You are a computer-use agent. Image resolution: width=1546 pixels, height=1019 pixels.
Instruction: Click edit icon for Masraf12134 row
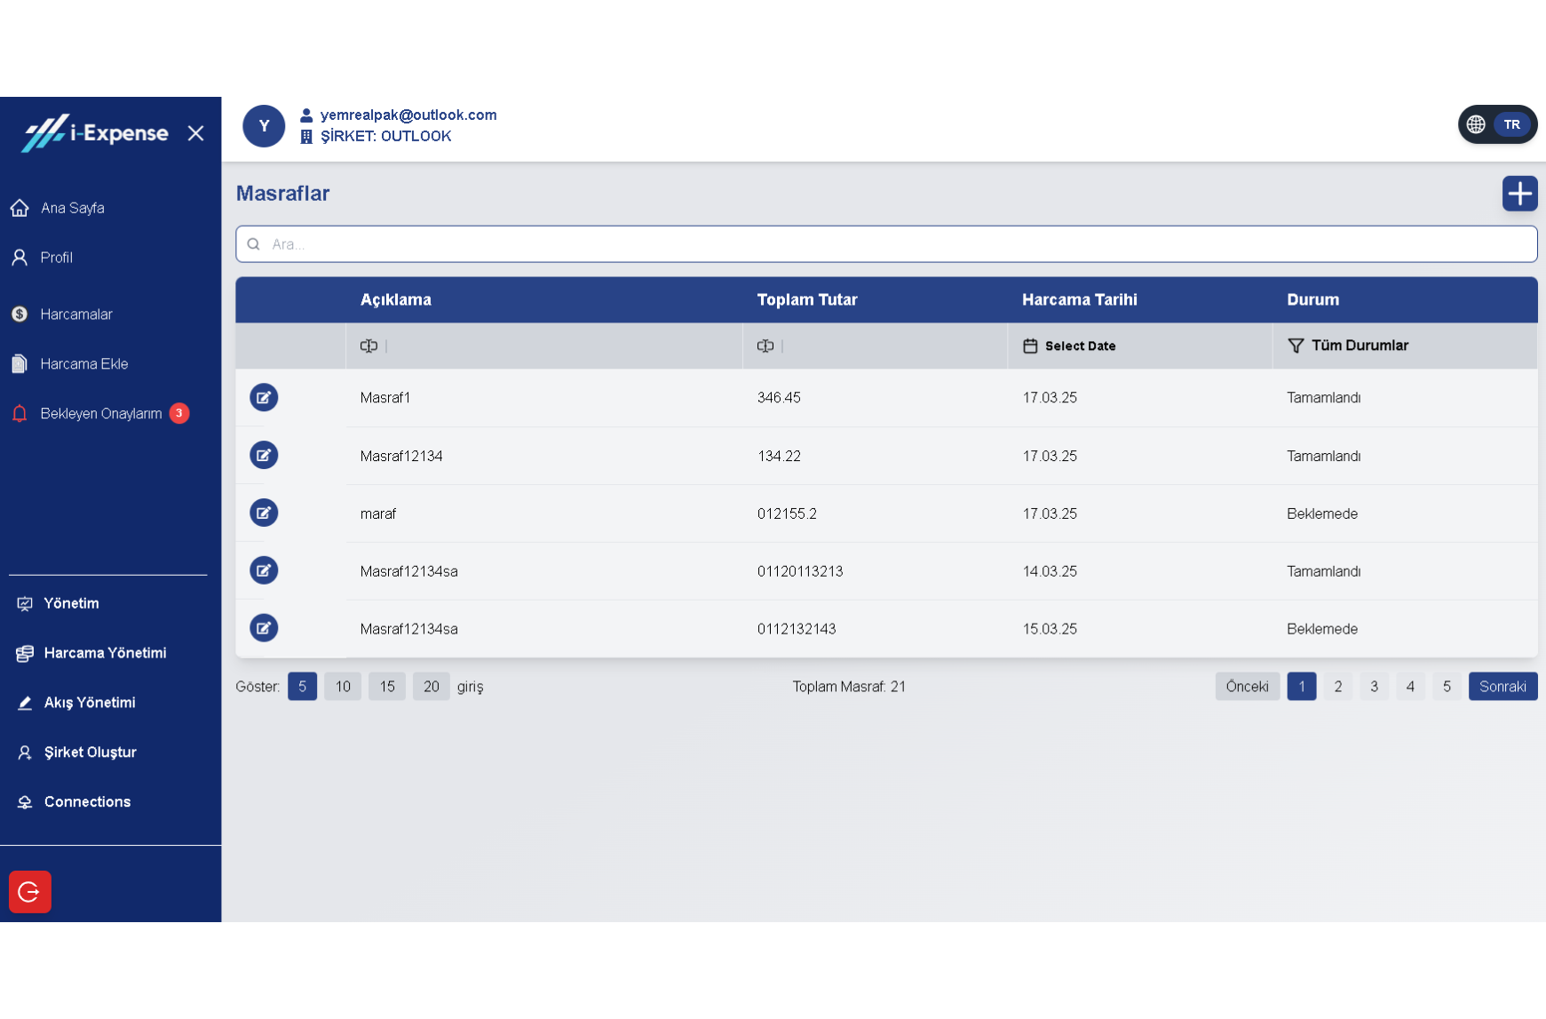(x=264, y=455)
